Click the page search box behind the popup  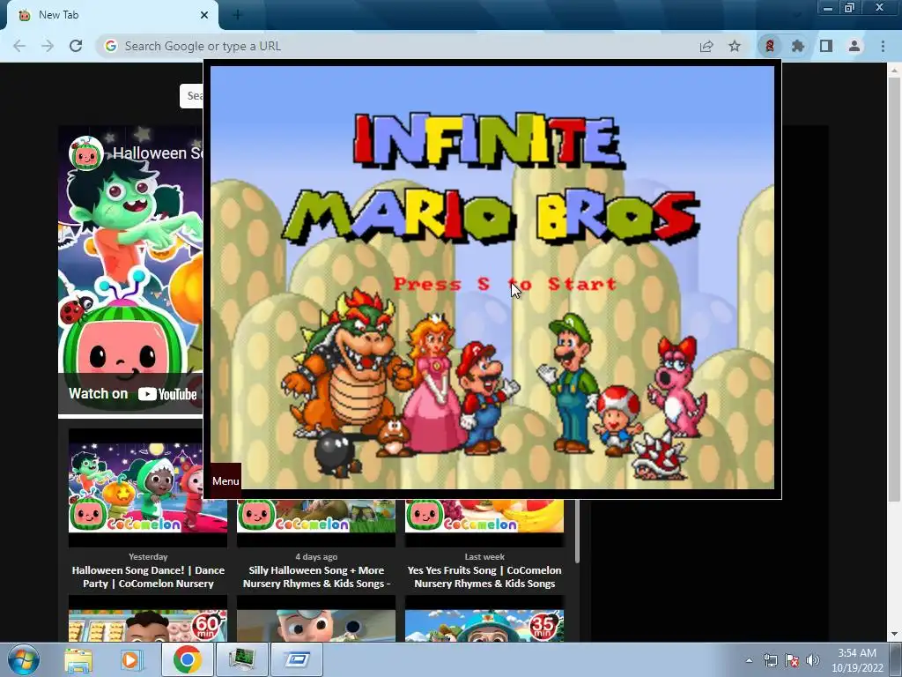pyautogui.click(x=191, y=95)
